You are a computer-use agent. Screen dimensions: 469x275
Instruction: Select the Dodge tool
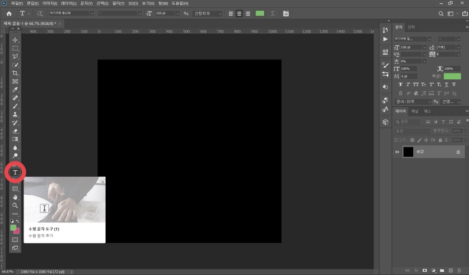click(x=15, y=156)
